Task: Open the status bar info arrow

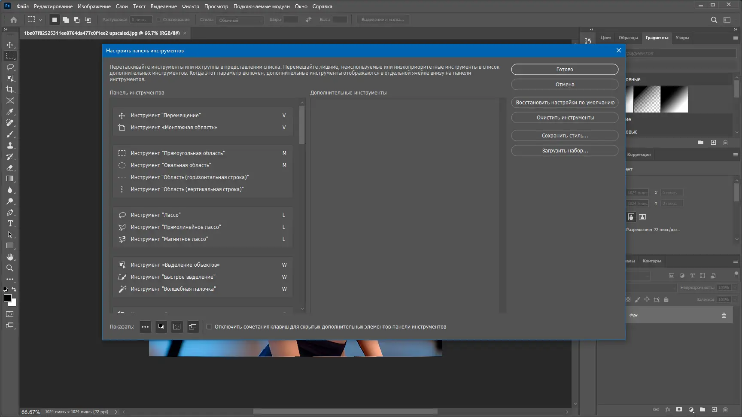Action: (x=116, y=412)
